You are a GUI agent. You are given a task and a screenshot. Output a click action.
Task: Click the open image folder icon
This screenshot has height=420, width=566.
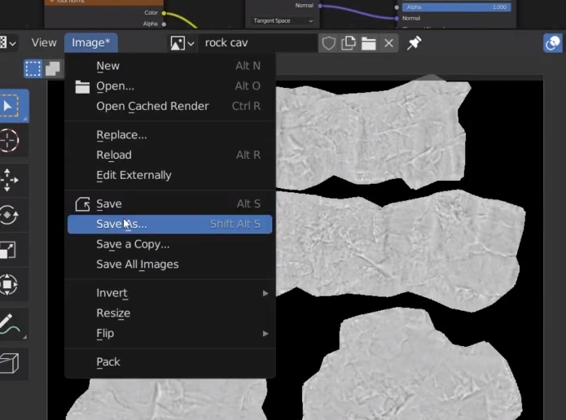[x=369, y=43]
